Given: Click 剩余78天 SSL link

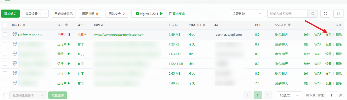Looking at the screenshot, I should pos(282,54).
